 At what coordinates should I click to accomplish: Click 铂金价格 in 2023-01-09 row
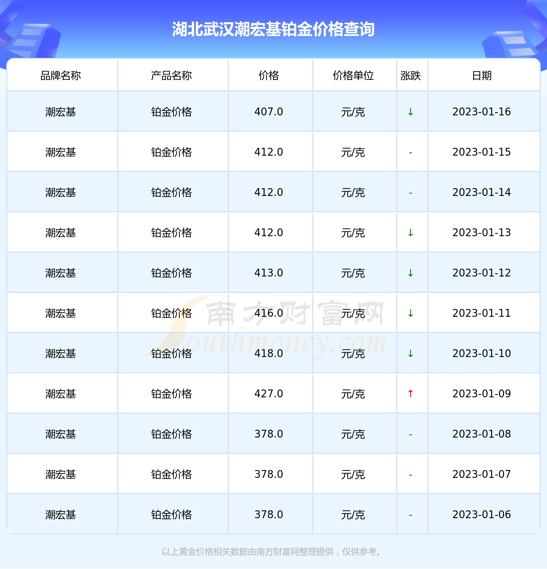click(172, 394)
